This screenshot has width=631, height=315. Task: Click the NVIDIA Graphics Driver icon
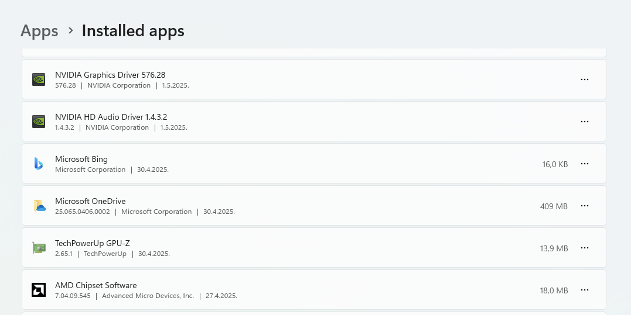pos(39,79)
